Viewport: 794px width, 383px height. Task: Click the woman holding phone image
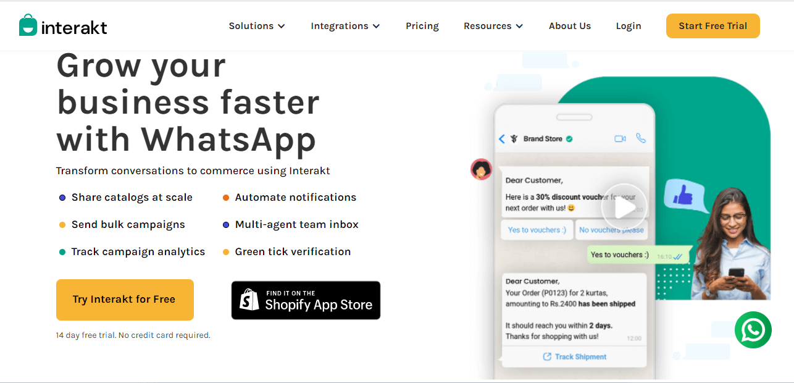point(731,244)
